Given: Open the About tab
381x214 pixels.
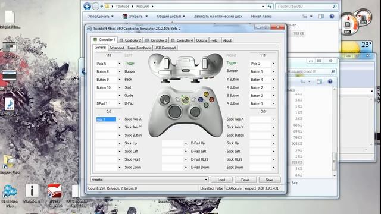Looking at the screenshot, I should coord(227,40).
